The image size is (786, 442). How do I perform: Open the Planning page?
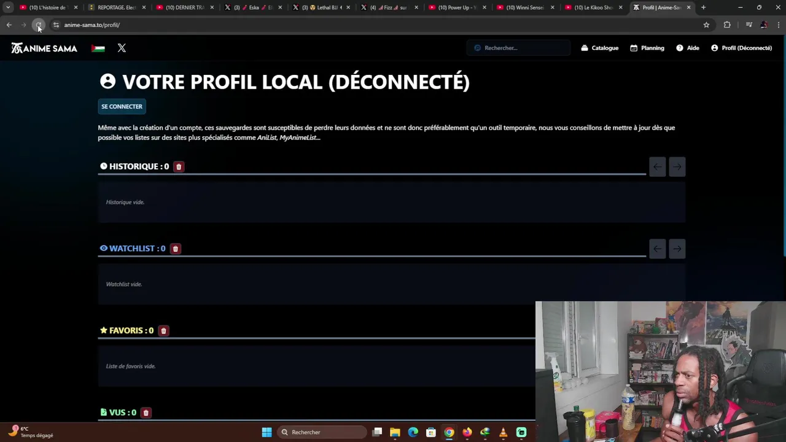coord(647,48)
